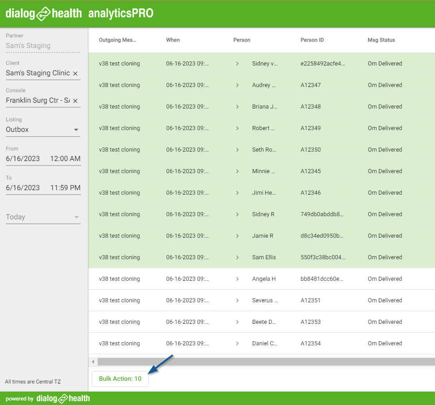Select Person ID cell A12348

coord(310,107)
